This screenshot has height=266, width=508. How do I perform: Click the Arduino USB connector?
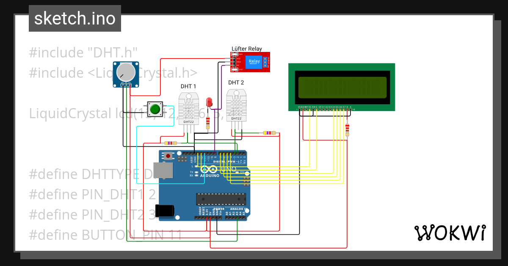click(163, 170)
